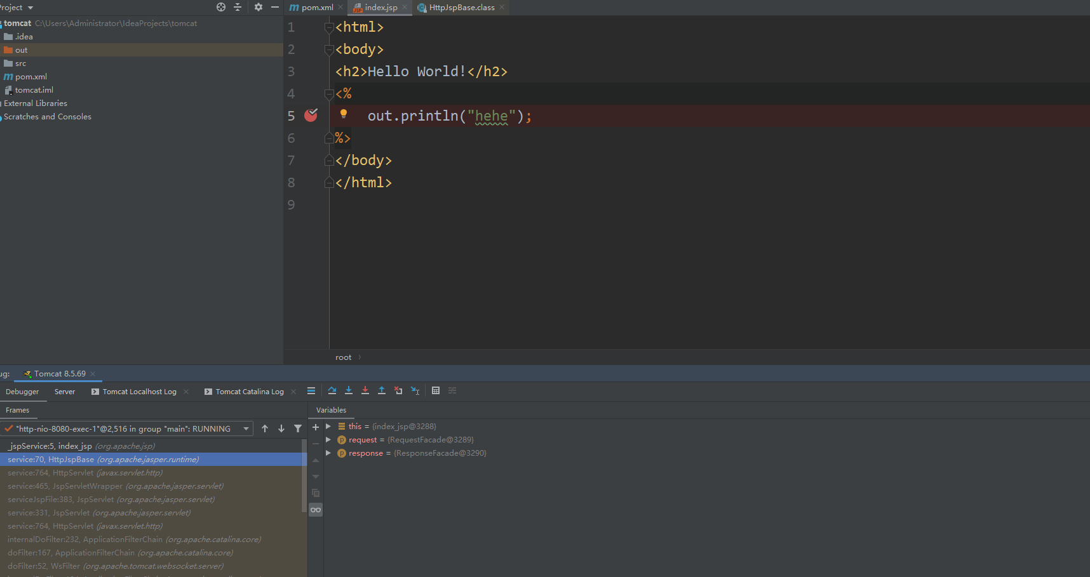This screenshot has height=577, width=1090.
Task: Toggle the glasses show-watches icon
Action: (x=316, y=510)
